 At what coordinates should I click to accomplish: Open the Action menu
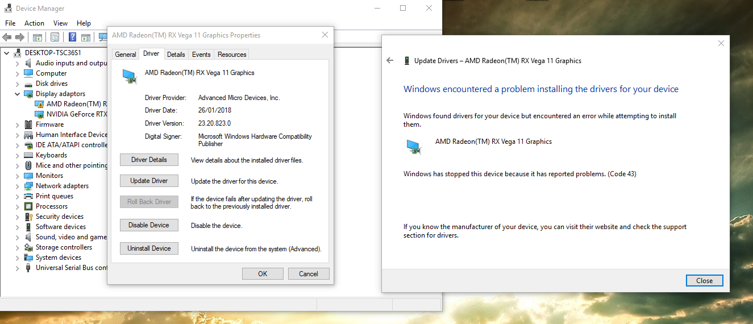tap(34, 23)
